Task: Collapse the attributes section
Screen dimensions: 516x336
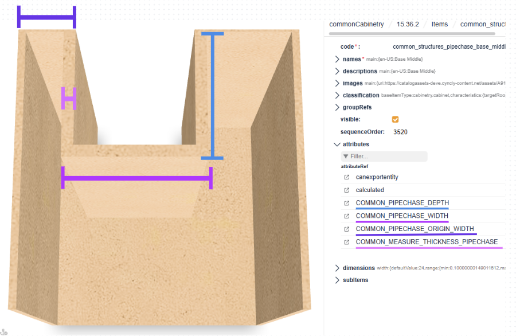Action: (337, 144)
